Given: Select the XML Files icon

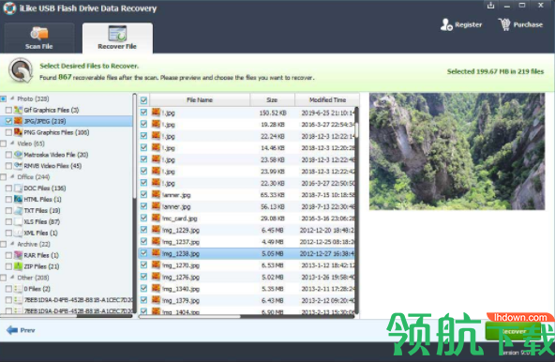Looking at the screenshot, I should (18, 233).
